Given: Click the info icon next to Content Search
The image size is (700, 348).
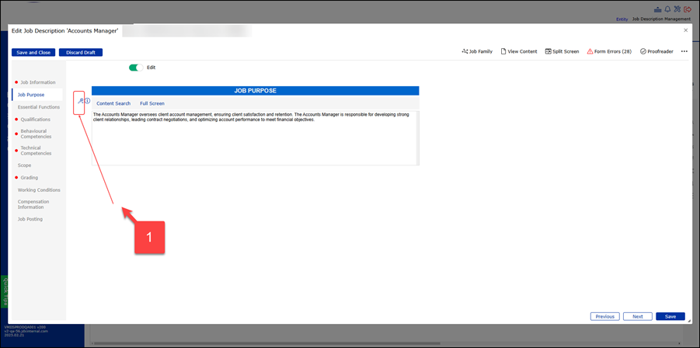Looking at the screenshot, I should tap(88, 101).
